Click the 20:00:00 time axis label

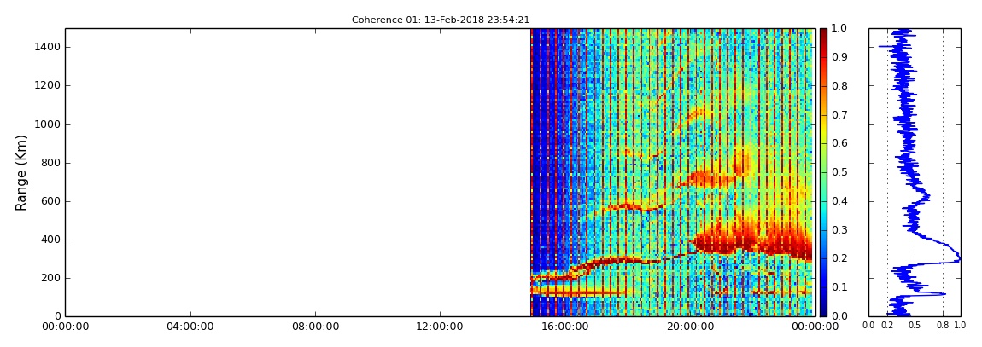click(x=689, y=327)
